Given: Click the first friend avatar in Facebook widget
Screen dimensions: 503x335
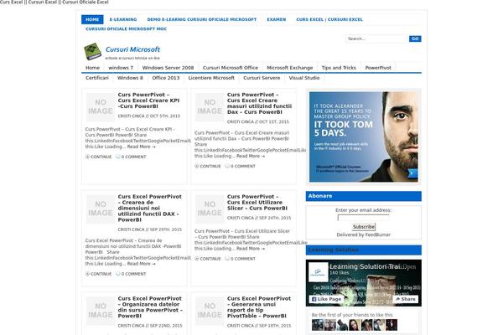Looking at the screenshot, I should click(x=318, y=325).
